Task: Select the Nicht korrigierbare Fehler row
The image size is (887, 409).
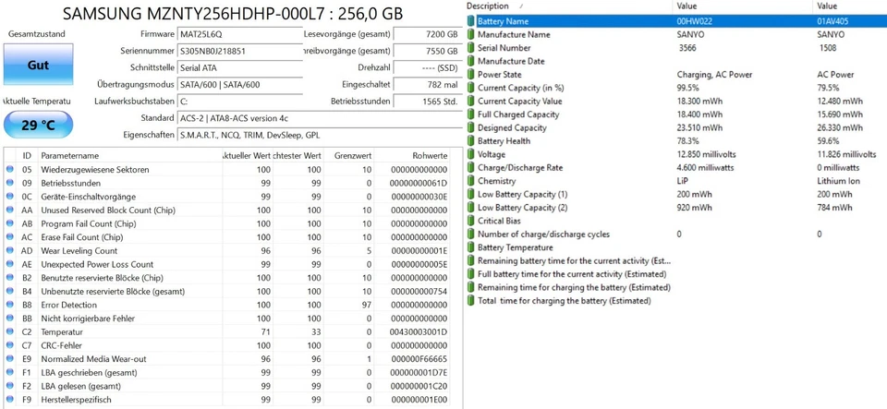Action: (227, 319)
